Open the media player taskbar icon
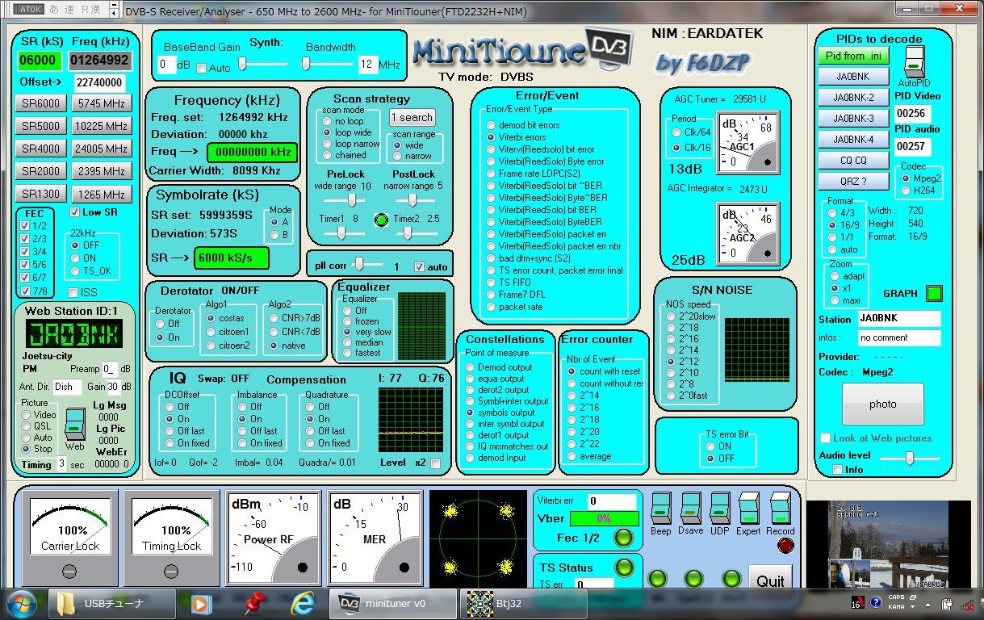Screen dimensions: 984x620 (201, 604)
